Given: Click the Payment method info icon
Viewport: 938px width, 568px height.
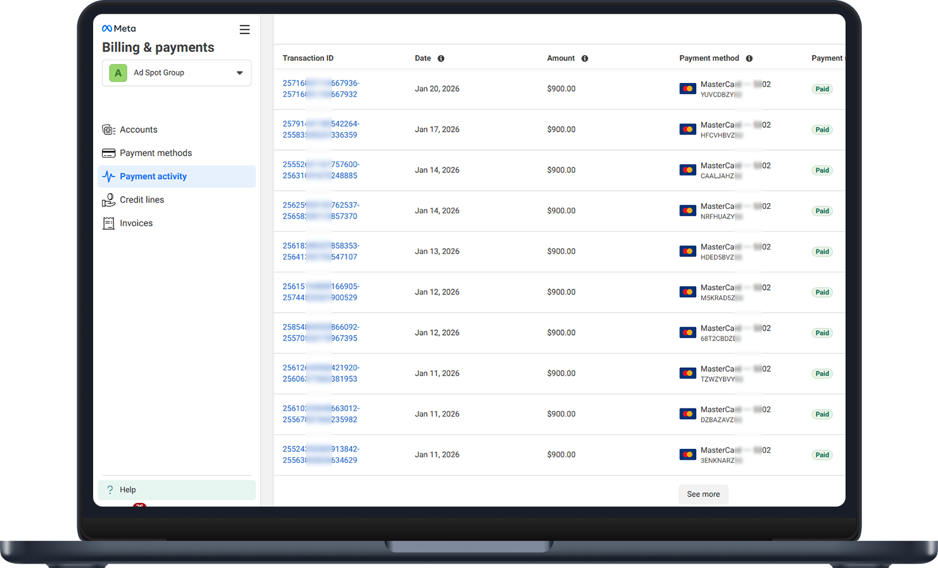Looking at the screenshot, I should (x=749, y=58).
